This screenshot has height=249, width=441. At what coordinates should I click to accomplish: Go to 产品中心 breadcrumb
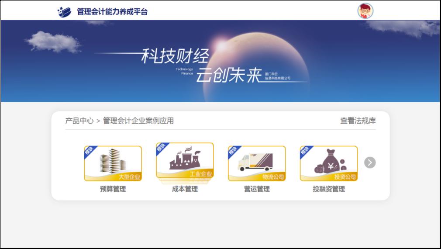point(79,121)
